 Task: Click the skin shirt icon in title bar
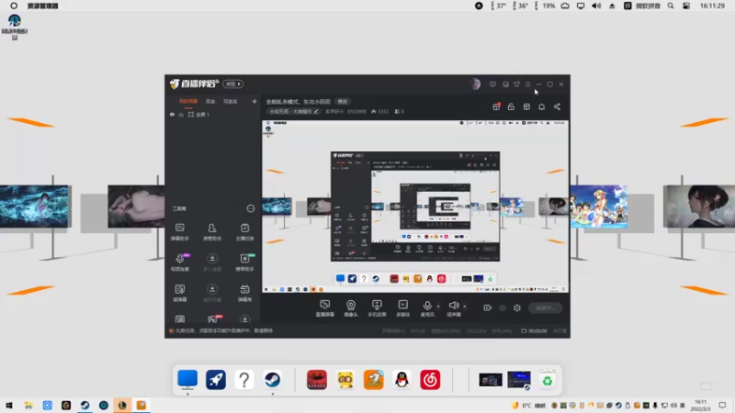click(516, 84)
